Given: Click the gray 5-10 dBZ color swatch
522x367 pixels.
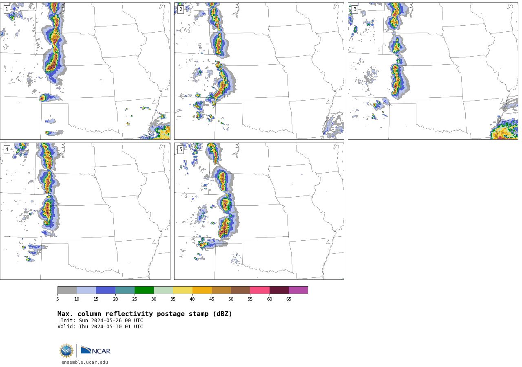Looking at the screenshot, I should [67, 290].
